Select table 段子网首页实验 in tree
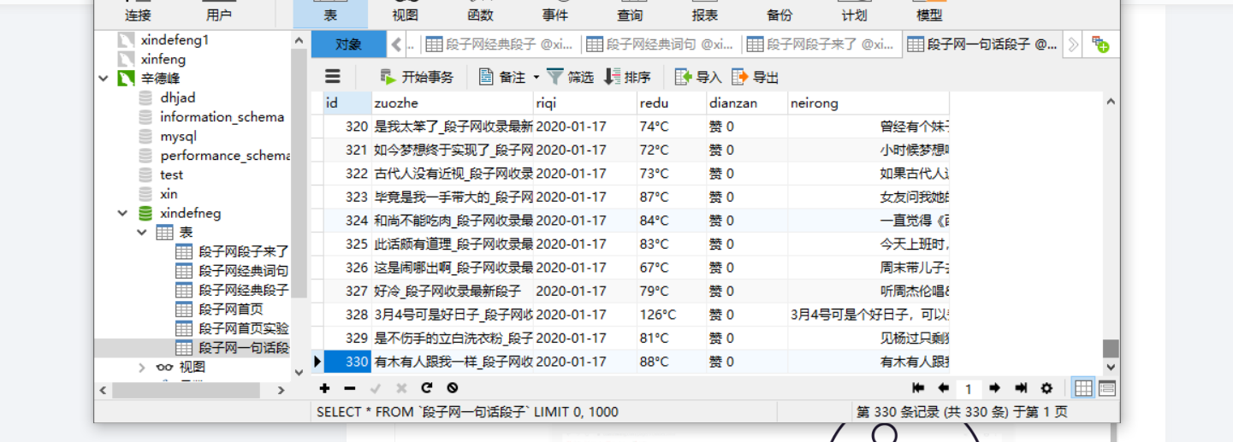This screenshot has width=1233, height=442. point(243,328)
